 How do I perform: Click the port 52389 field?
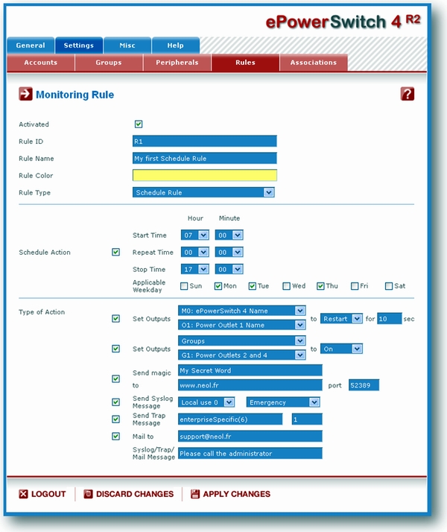tap(364, 385)
